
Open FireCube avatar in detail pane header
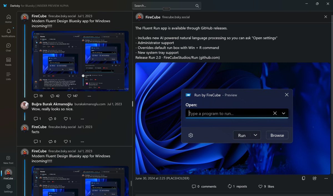140,17
